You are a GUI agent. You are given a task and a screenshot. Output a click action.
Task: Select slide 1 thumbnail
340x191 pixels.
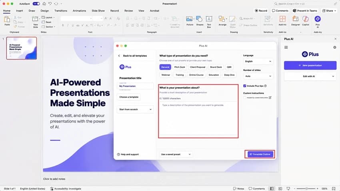point(22,48)
